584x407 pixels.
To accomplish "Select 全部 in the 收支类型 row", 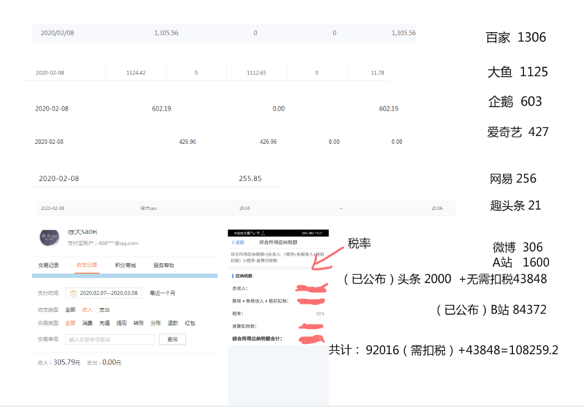I will point(71,310).
